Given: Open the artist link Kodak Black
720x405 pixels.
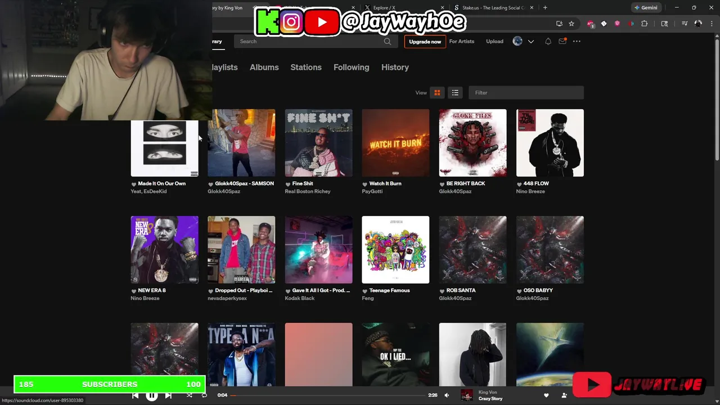Looking at the screenshot, I should coord(300,298).
